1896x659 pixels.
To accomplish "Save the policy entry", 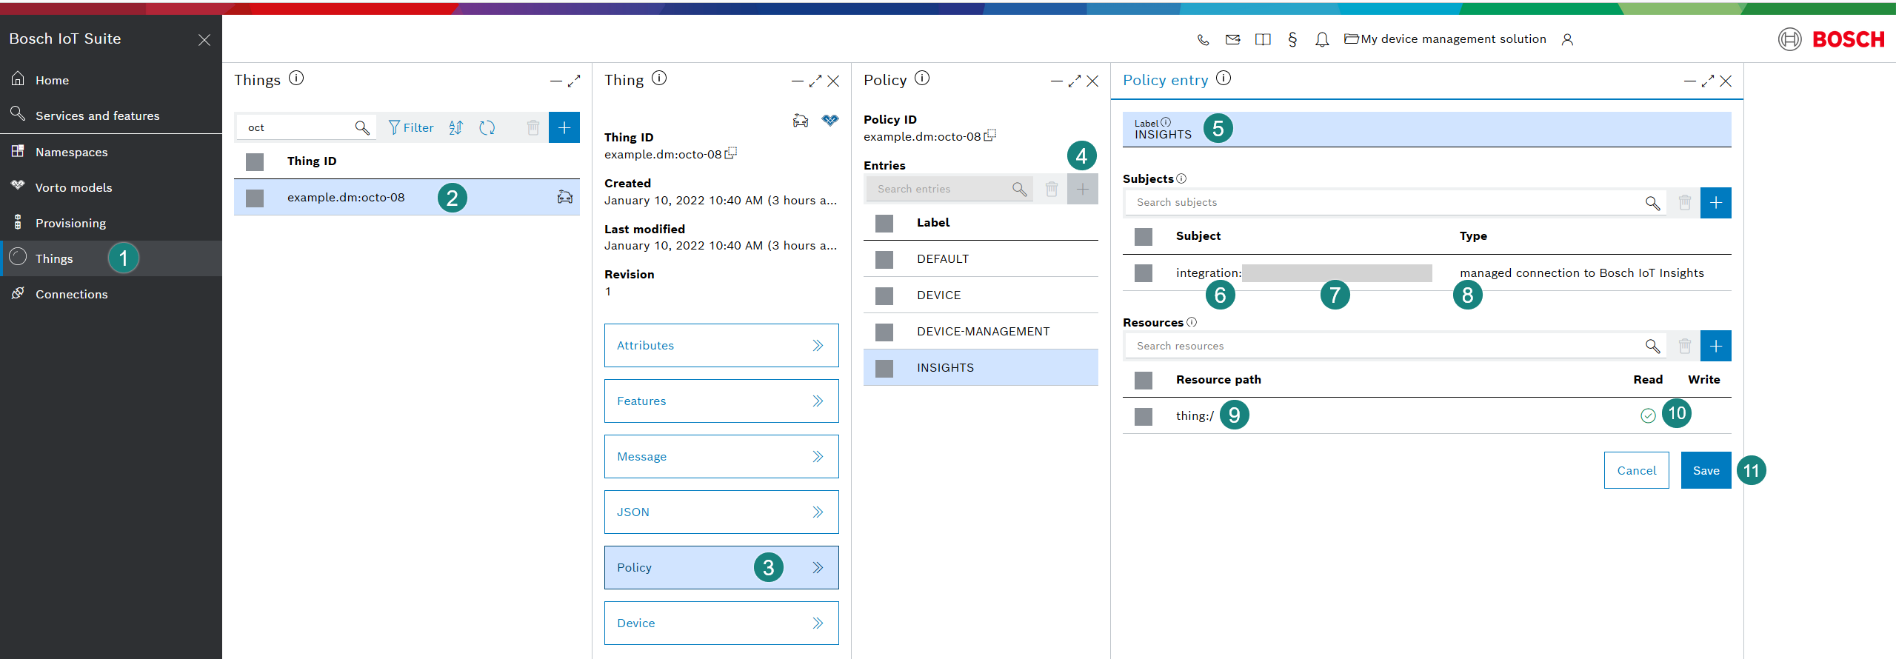I will [x=1706, y=470].
